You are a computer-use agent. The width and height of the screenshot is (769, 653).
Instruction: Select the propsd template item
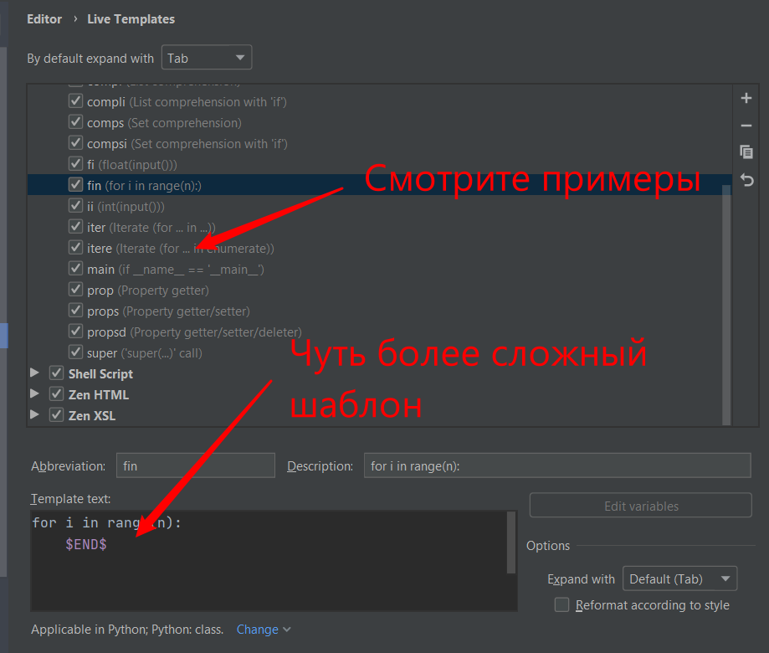click(194, 332)
